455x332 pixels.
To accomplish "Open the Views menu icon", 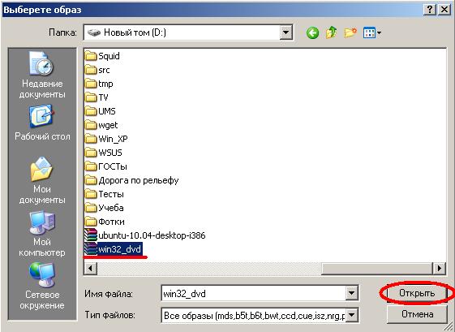I will coord(372,32).
